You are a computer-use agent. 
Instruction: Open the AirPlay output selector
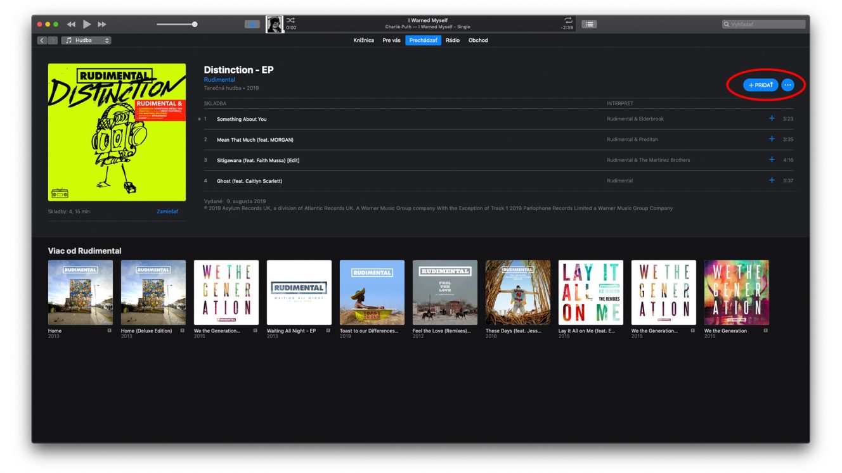[x=252, y=24]
